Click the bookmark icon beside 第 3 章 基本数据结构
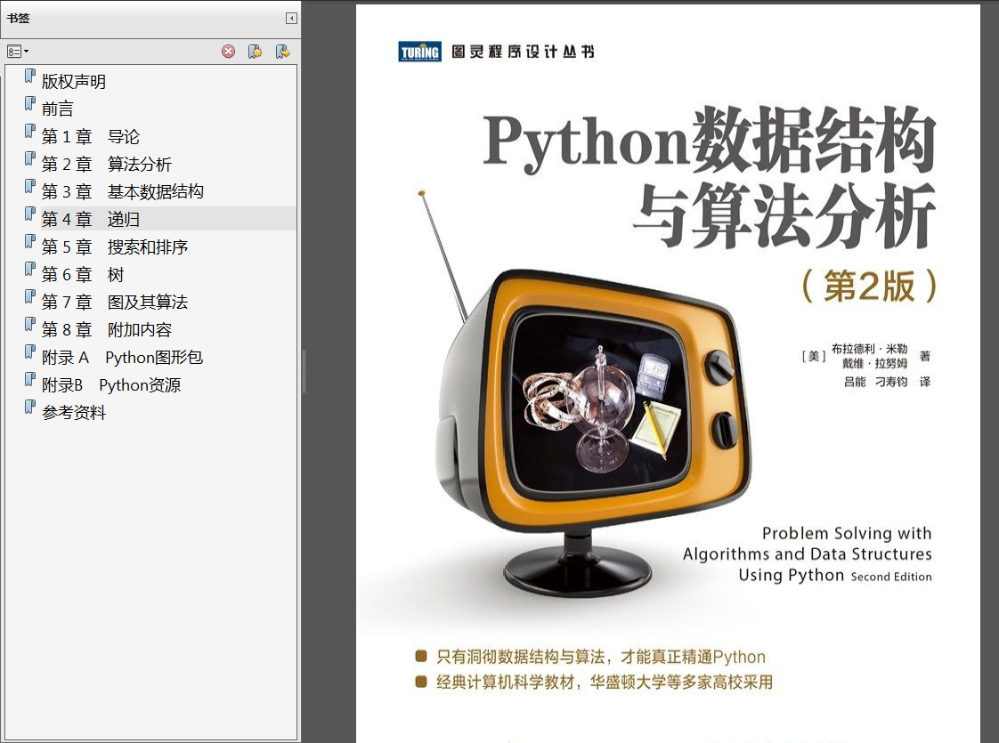This screenshot has height=743, width=999. click(30, 186)
